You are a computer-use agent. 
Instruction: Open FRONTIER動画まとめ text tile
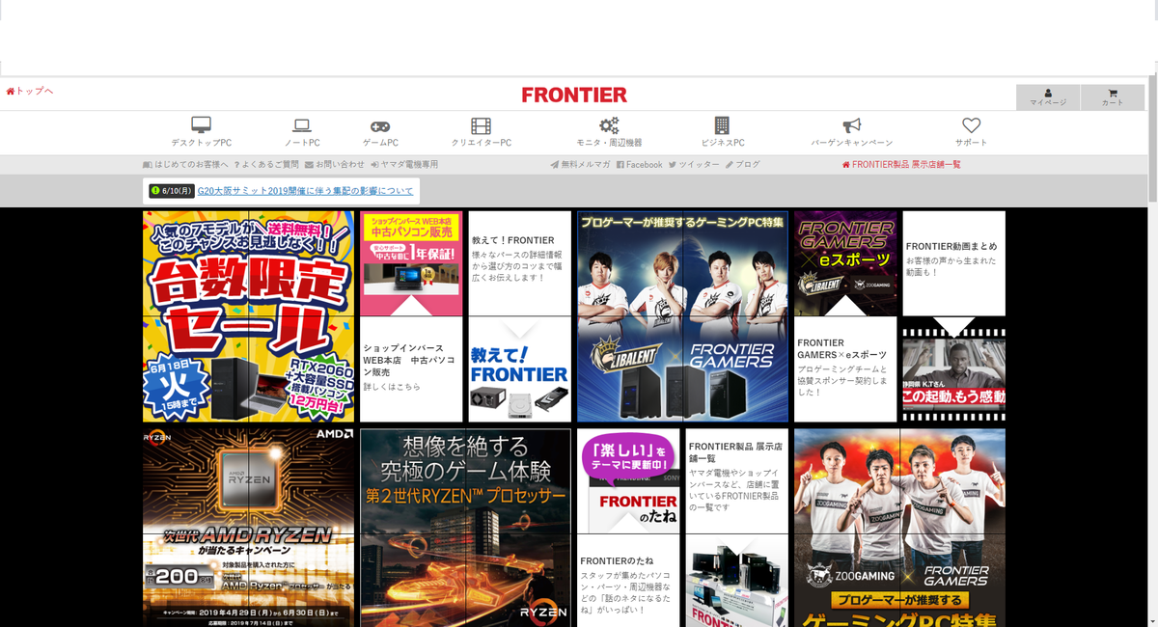click(x=953, y=263)
